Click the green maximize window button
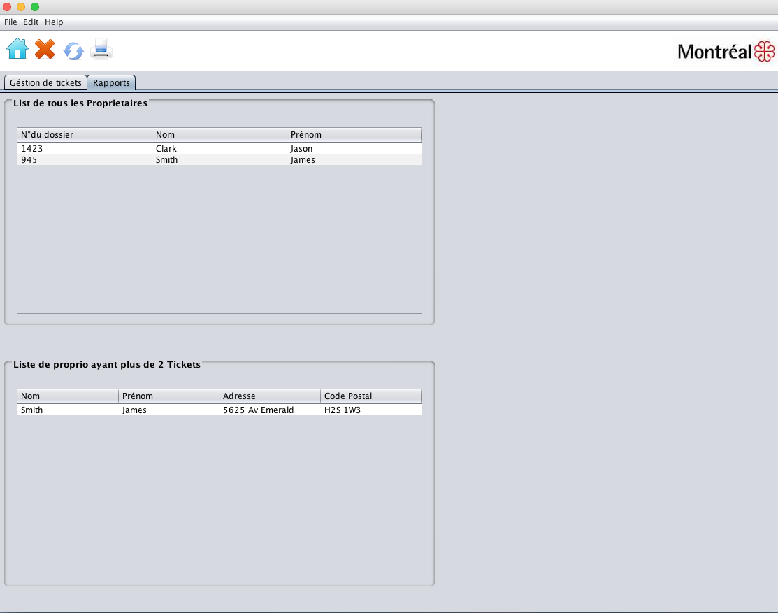Image resolution: width=778 pixels, height=613 pixels. 35,7
